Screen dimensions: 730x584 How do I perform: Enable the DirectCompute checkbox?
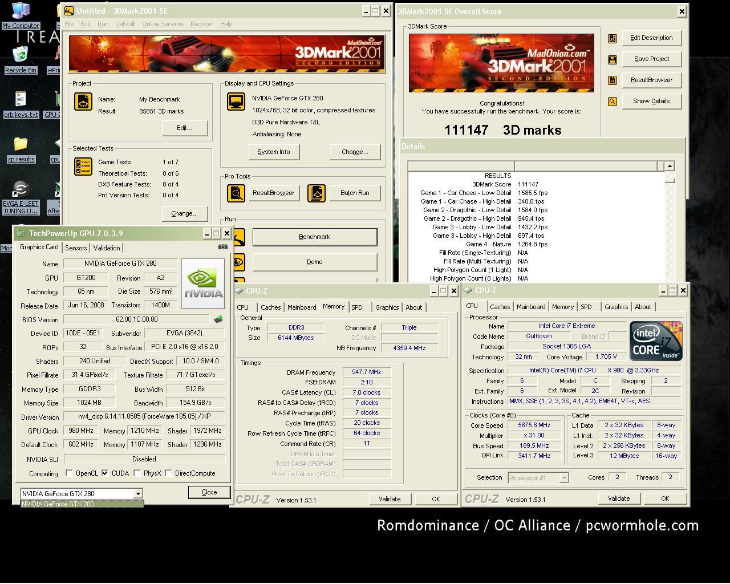click(x=168, y=473)
